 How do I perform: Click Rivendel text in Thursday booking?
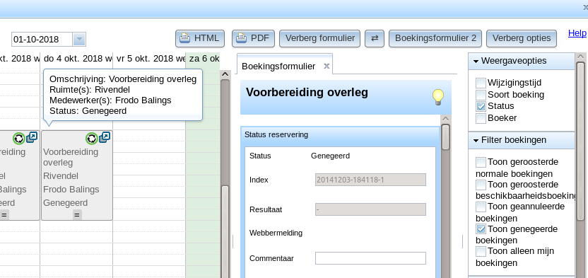click(61, 176)
